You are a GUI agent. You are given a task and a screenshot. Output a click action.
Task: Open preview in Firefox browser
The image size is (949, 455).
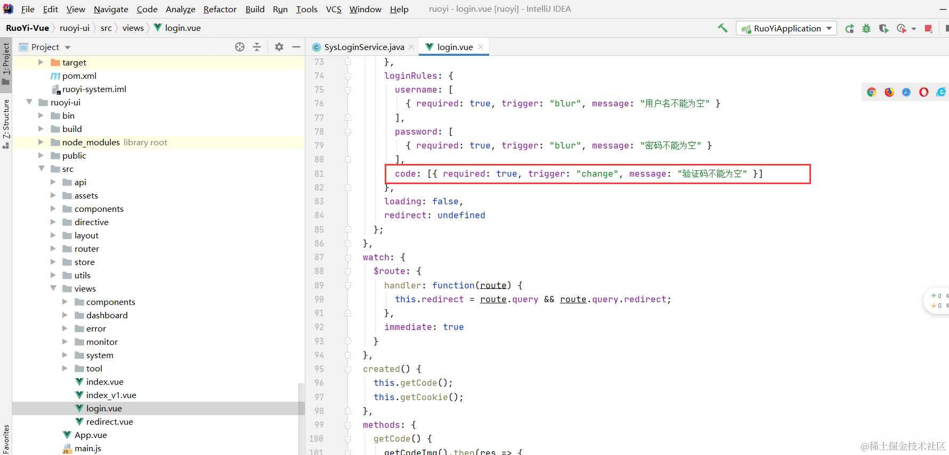(889, 92)
